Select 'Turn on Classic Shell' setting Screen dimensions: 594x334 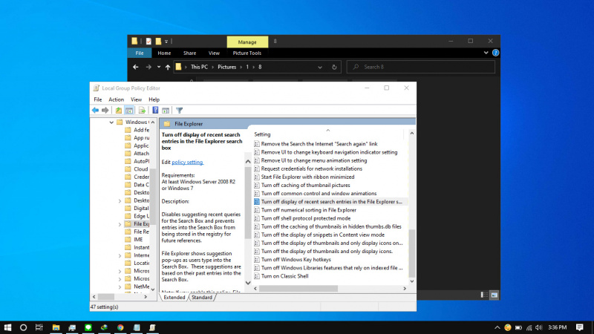point(284,276)
